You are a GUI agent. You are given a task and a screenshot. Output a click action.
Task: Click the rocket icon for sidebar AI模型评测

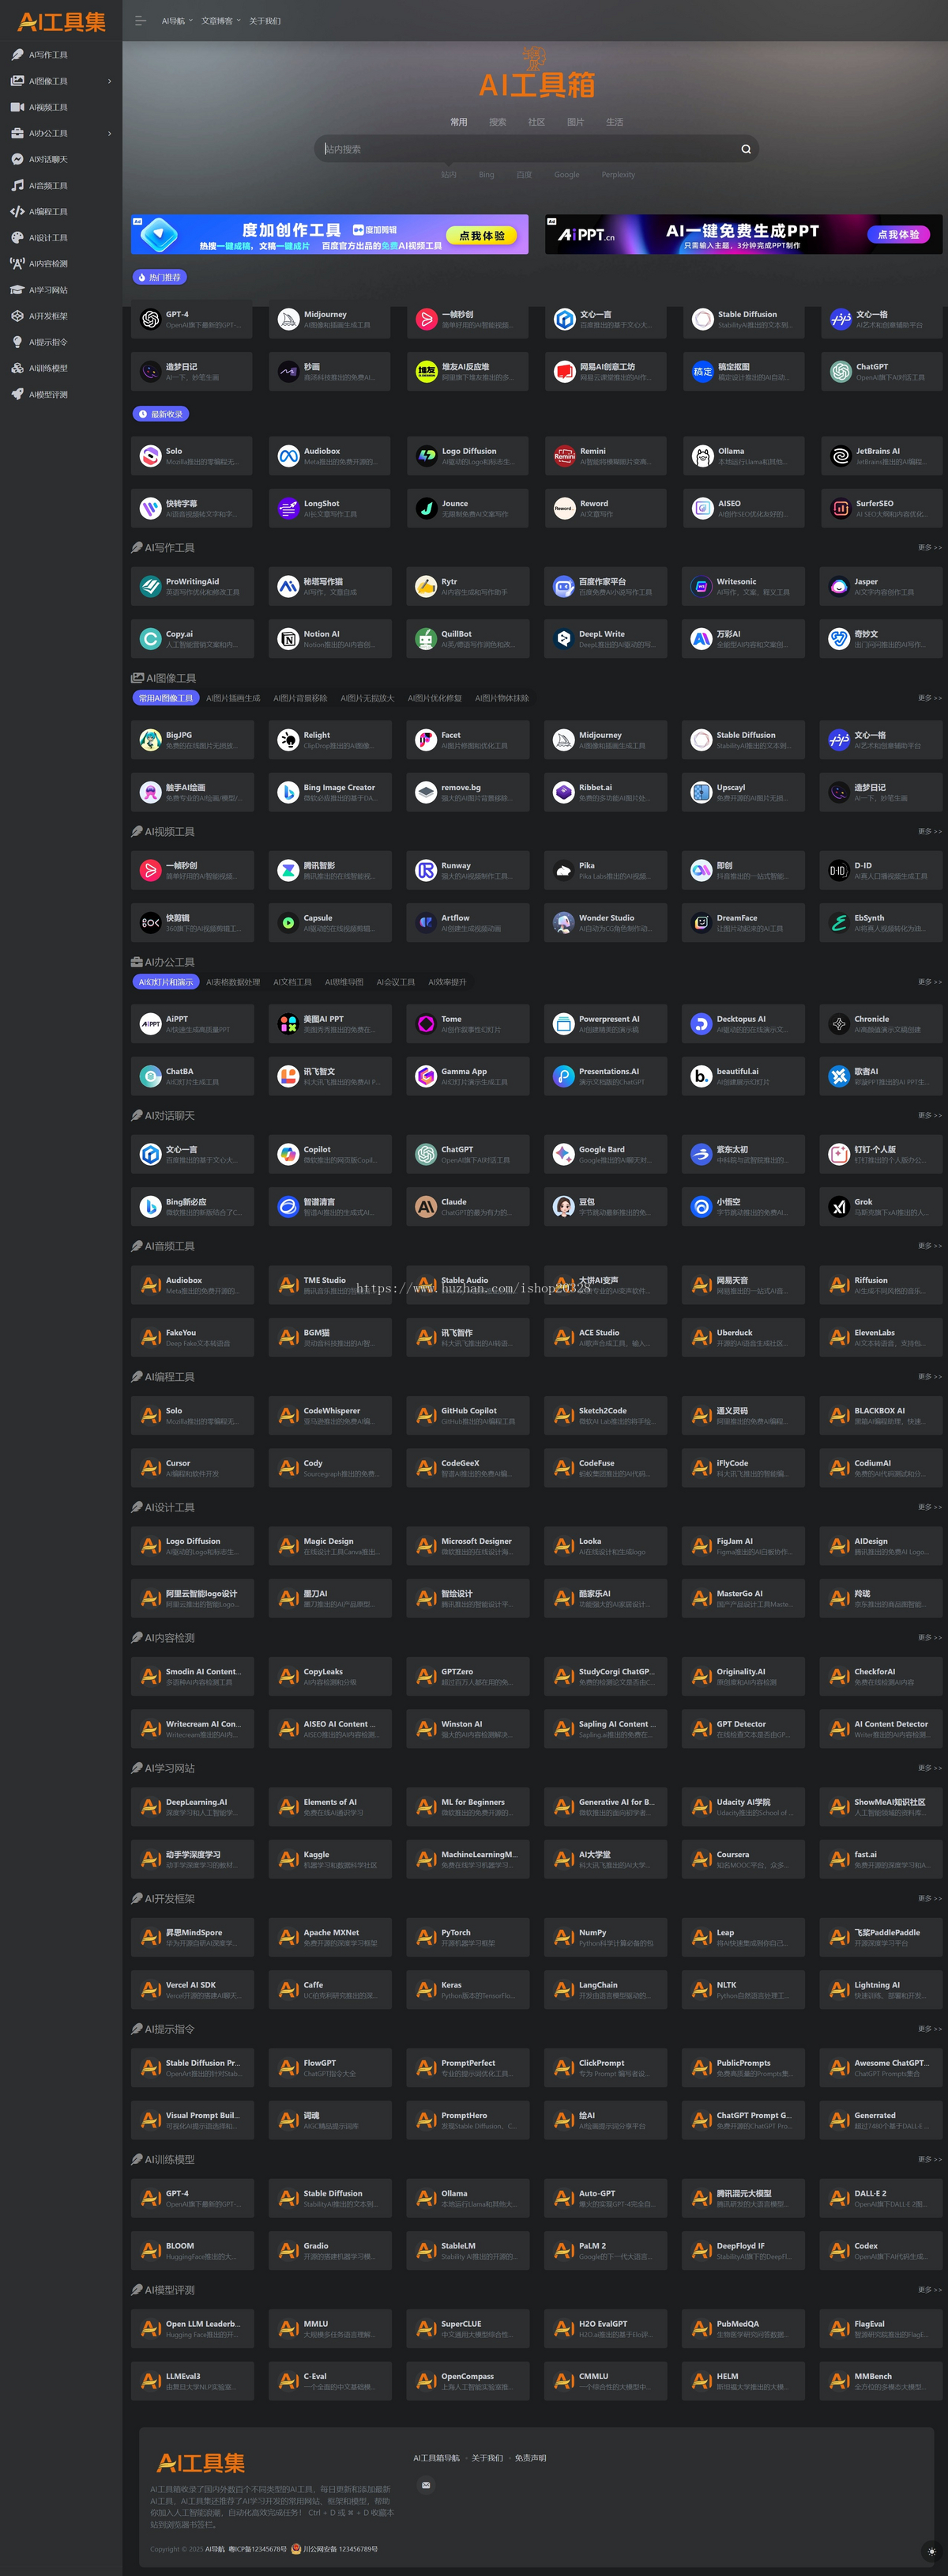17,394
